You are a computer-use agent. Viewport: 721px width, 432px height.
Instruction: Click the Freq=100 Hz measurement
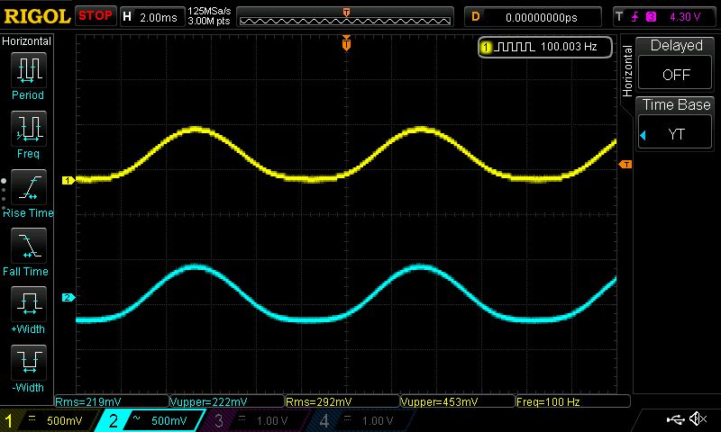click(x=548, y=401)
